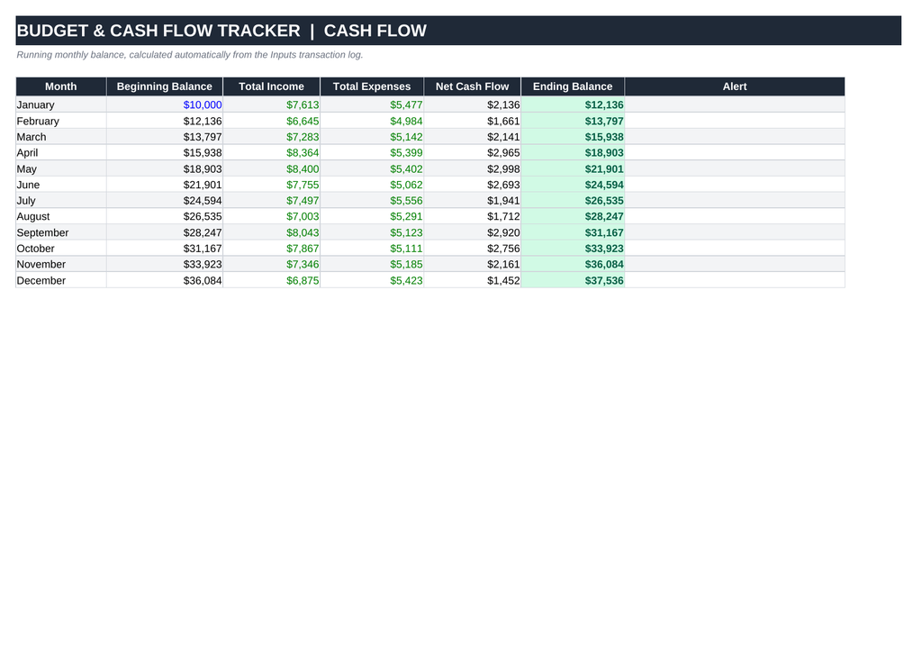Select the Total Expenses column header
922x653 pixels.
tap(372, 86)
